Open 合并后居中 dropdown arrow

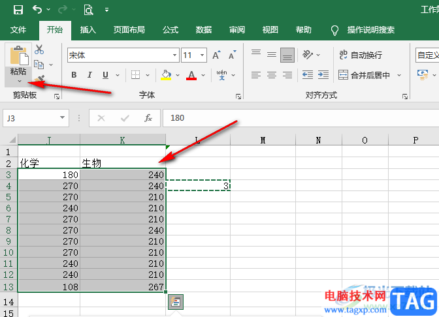point(399,75)
